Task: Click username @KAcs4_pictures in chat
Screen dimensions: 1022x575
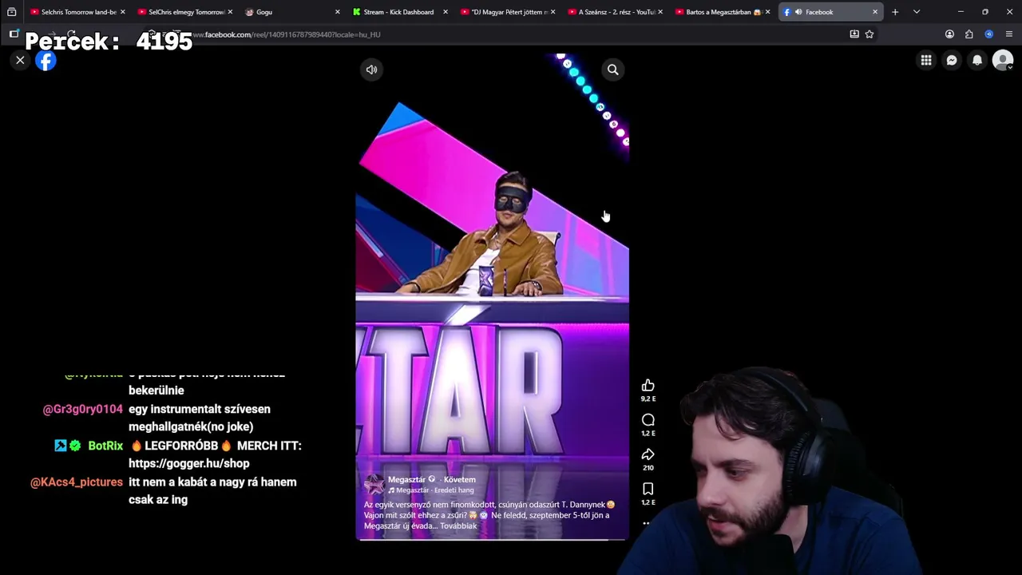Action: click(77, 482)
